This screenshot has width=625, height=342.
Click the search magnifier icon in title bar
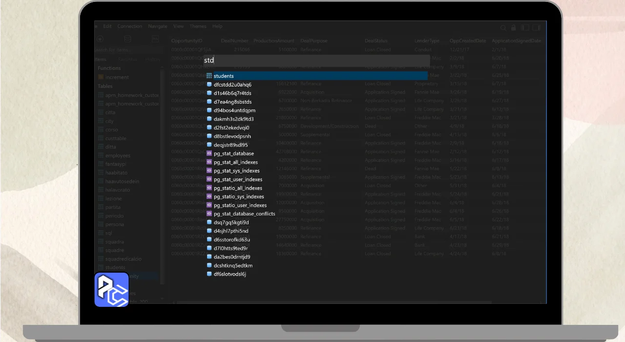coord(503,28)
